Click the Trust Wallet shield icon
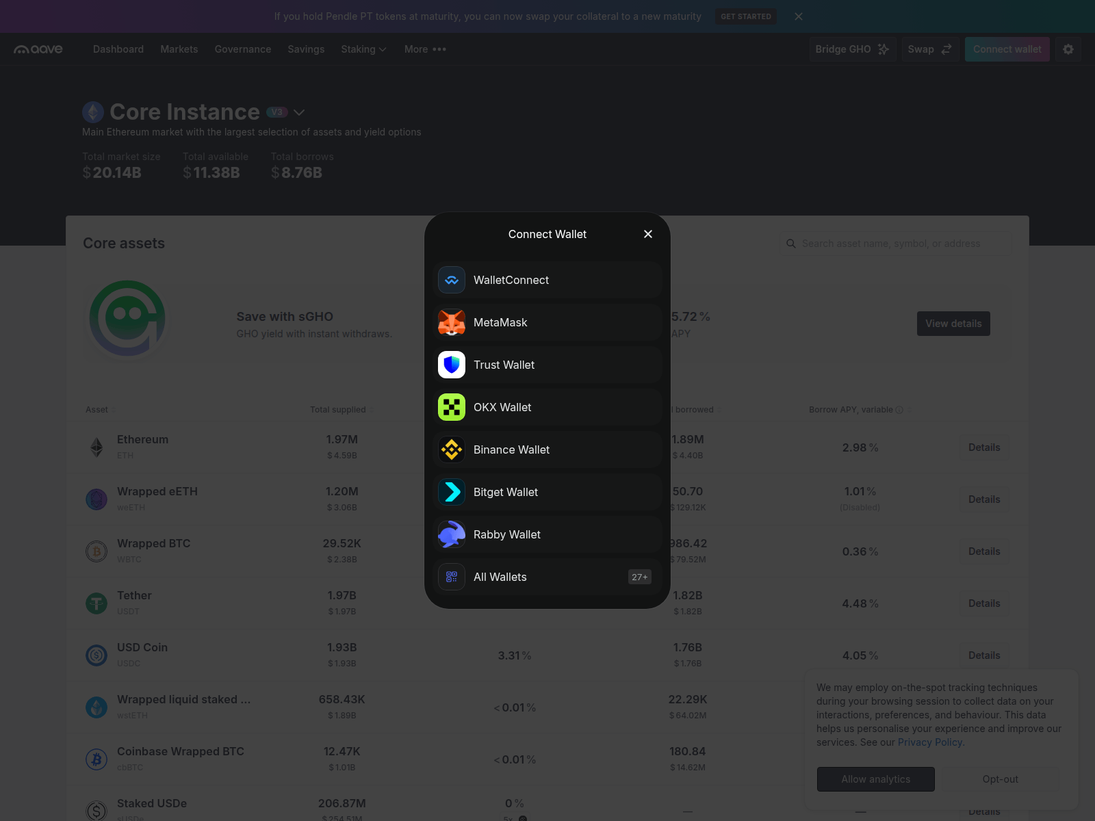The image size is (1095, 821). [452, 365]
